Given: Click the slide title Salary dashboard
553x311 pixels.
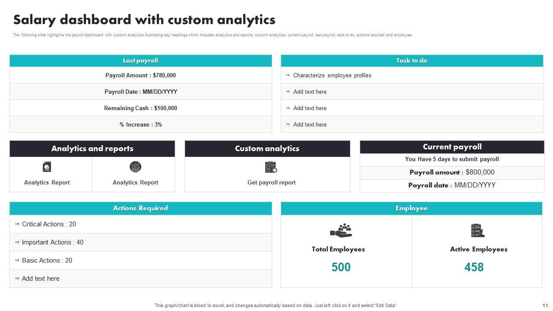Looking at the screenshot, I should (x=144, y=20).
